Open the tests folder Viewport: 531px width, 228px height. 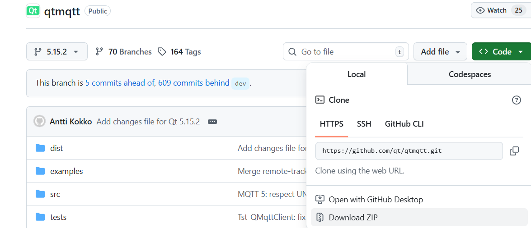(58, 217)
